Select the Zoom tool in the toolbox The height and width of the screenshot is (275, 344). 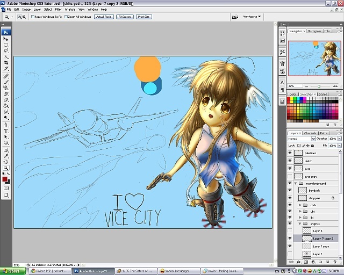coord(6,168)
